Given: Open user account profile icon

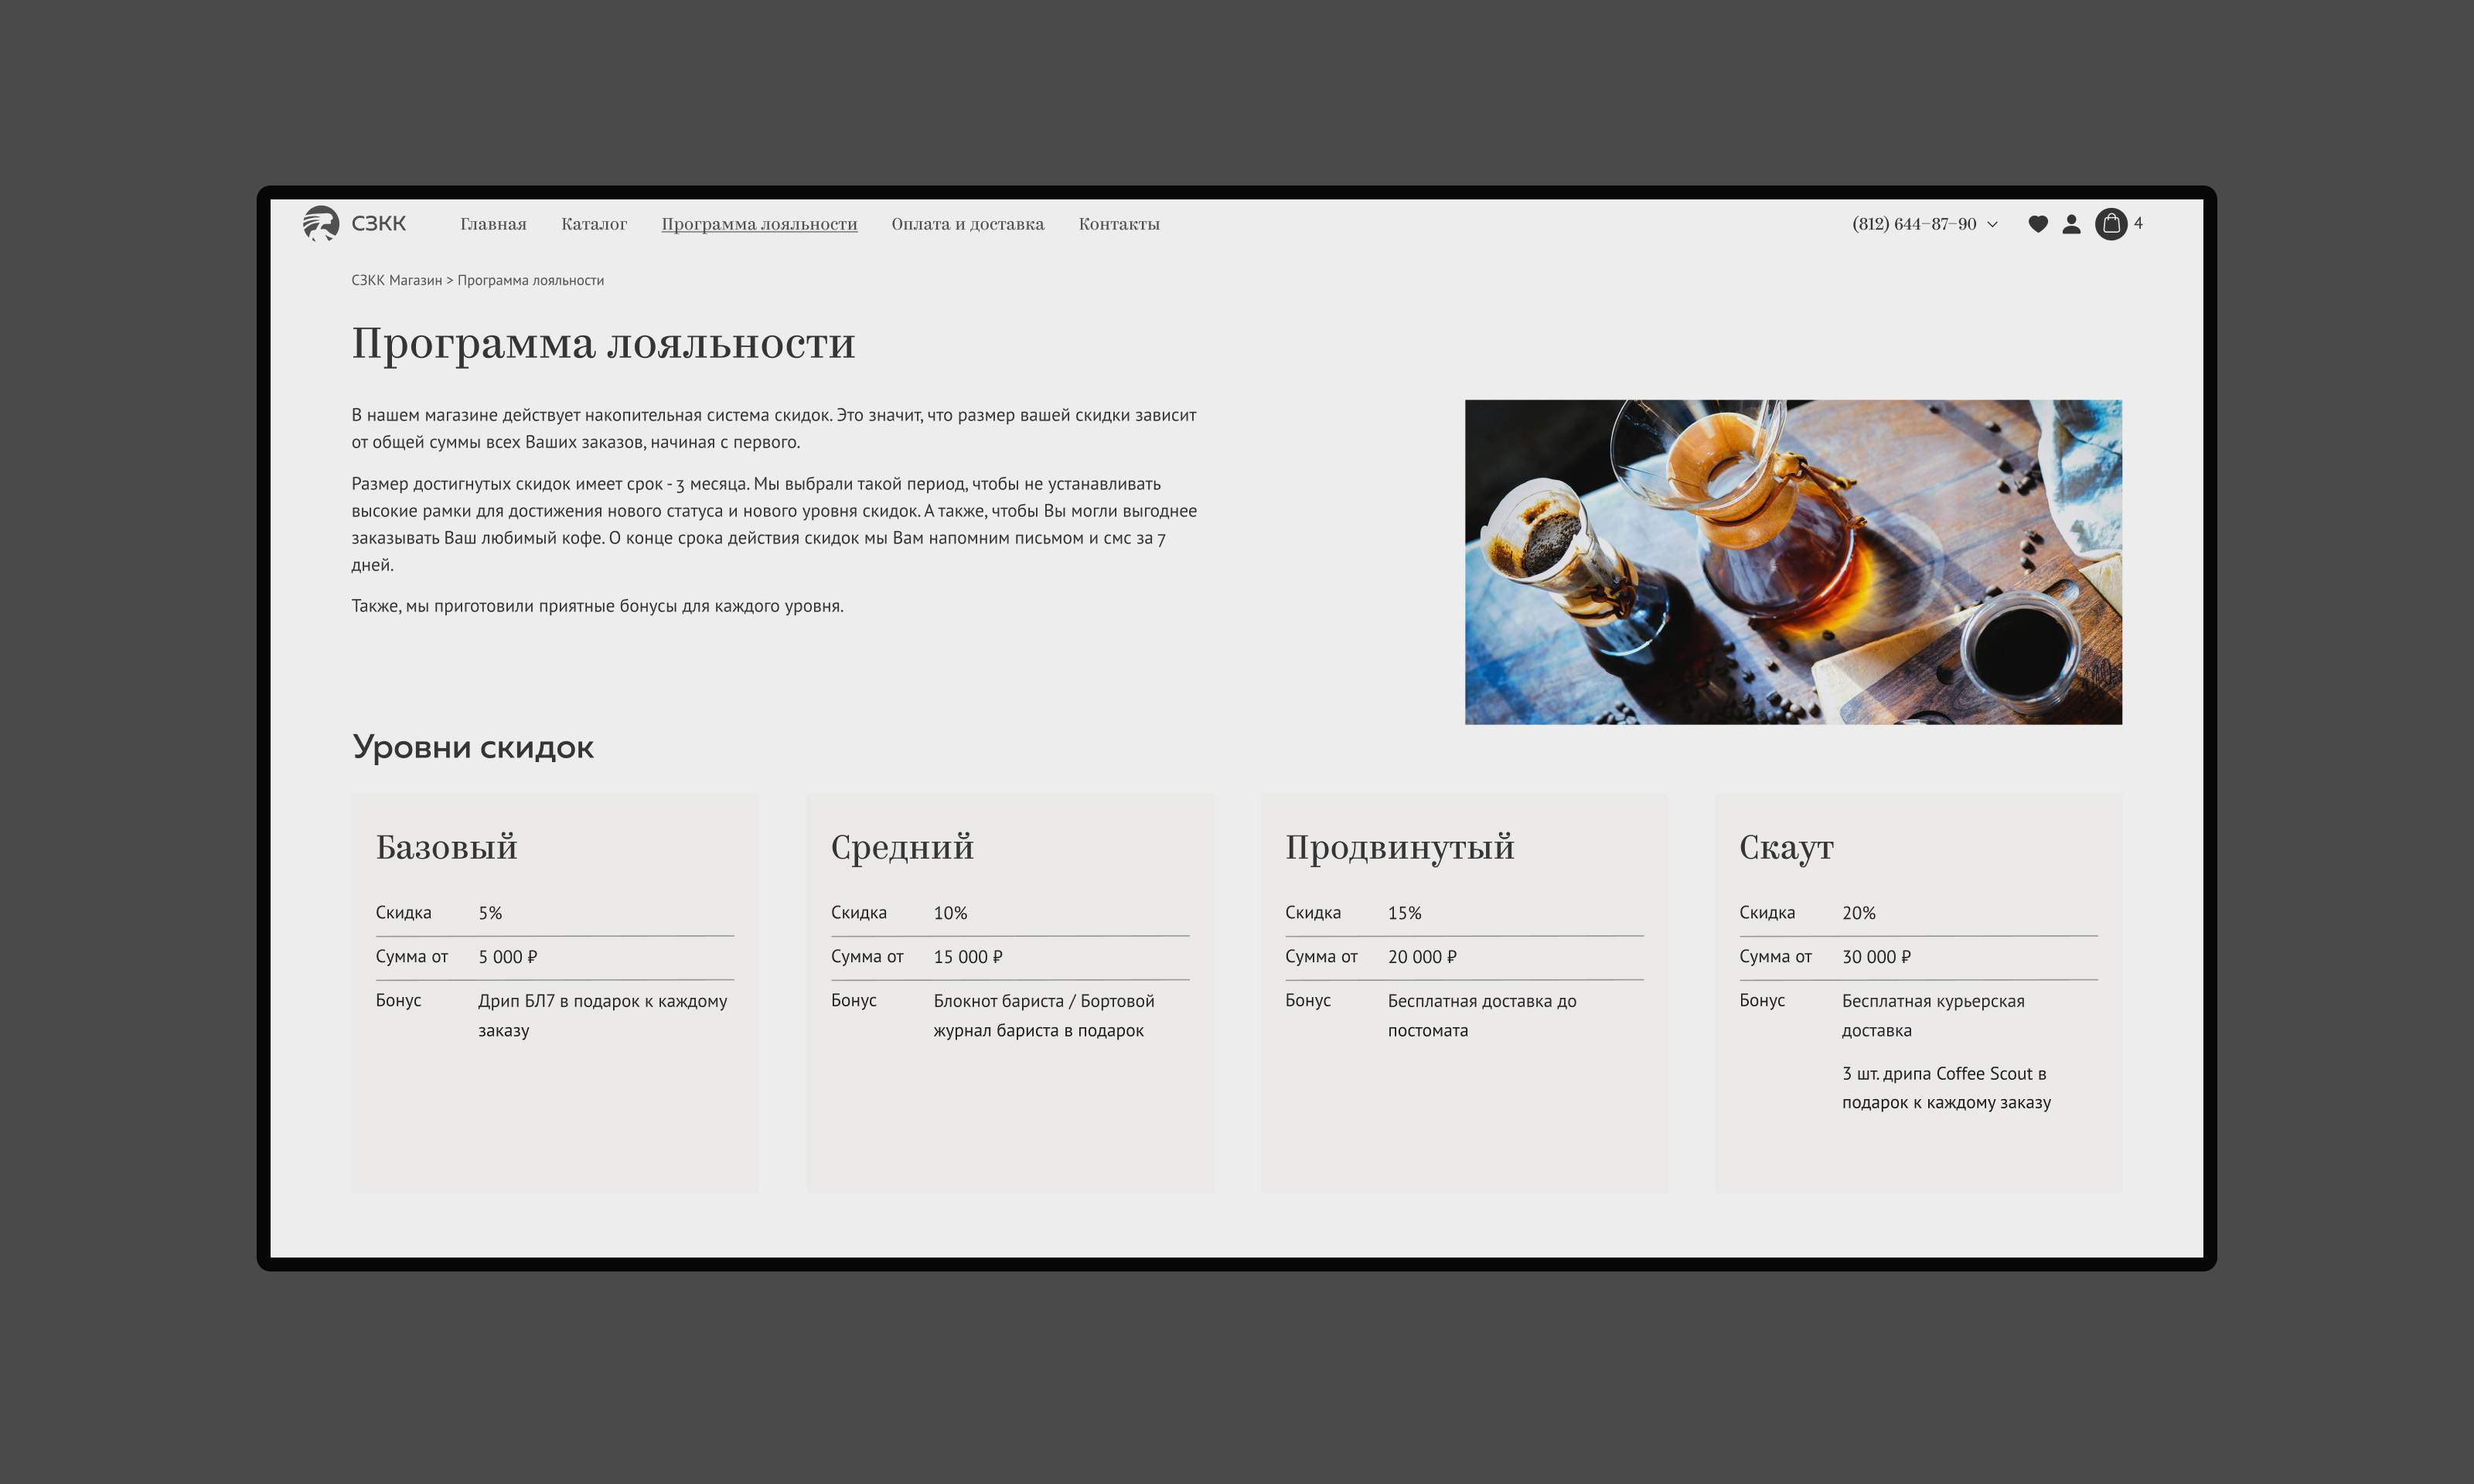Looking at the screenshot, I should pos(2071,224).
